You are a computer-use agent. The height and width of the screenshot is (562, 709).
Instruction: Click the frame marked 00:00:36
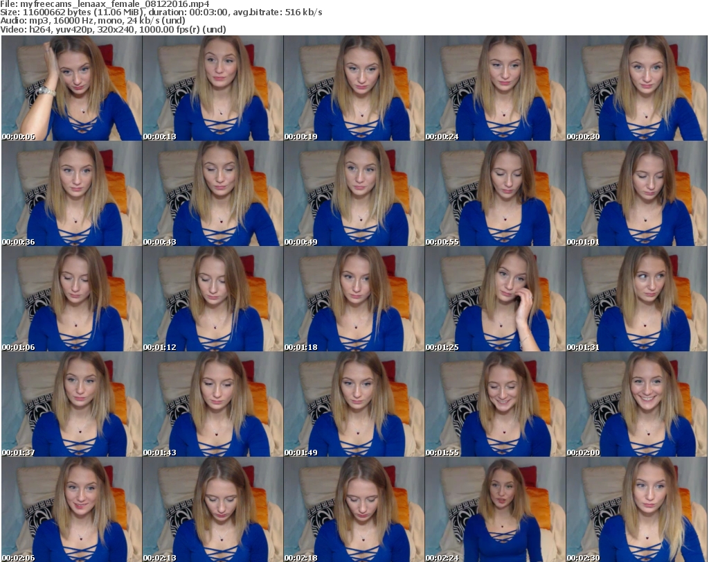(x=71, y=193)
